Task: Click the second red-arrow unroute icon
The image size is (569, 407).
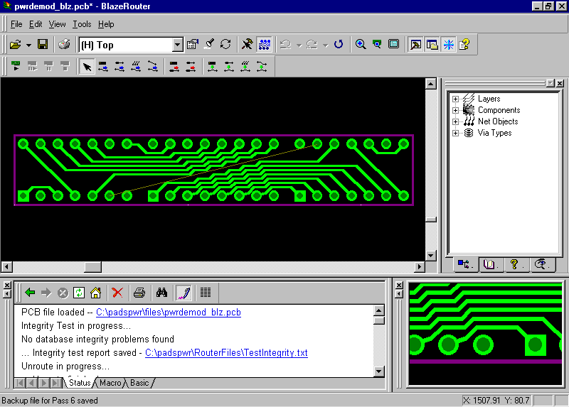Action: tap(191, 67)
